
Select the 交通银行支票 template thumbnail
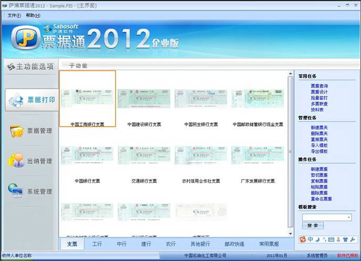point(144,155)
